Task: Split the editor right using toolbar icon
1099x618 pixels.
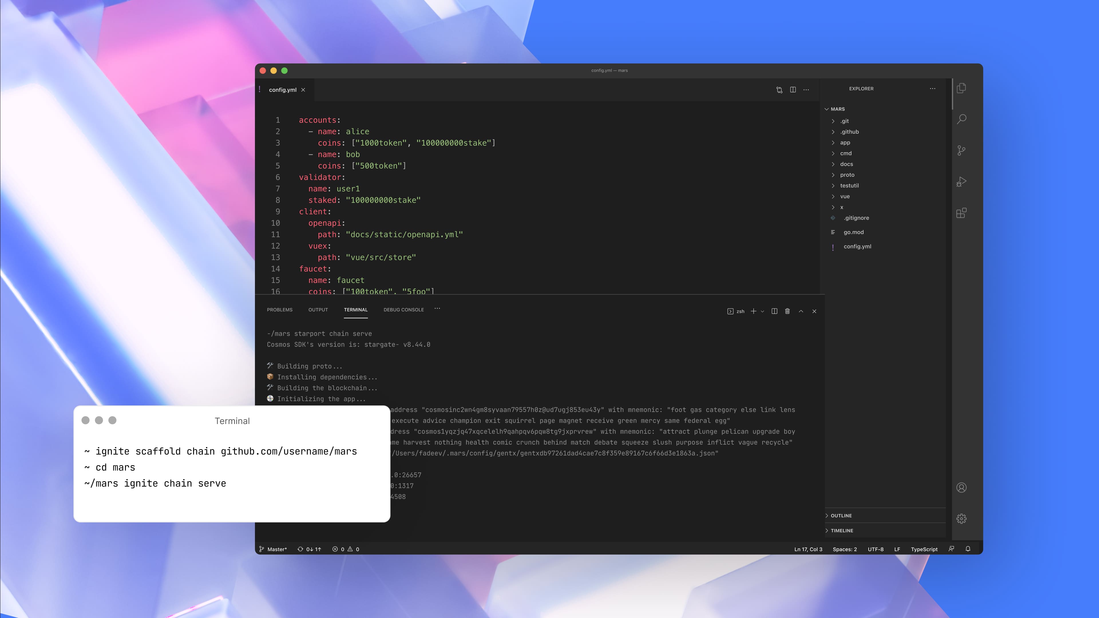Action: tap(793, 90)
